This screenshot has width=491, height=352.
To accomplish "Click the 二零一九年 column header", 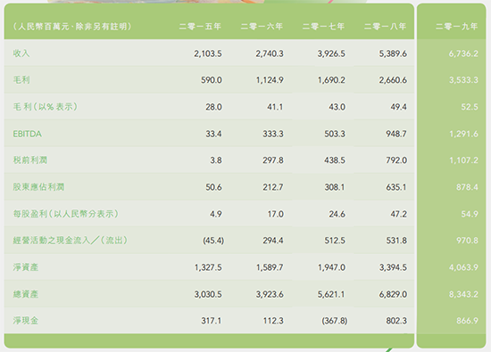I will pyautogui.click(x=457, y=27).
